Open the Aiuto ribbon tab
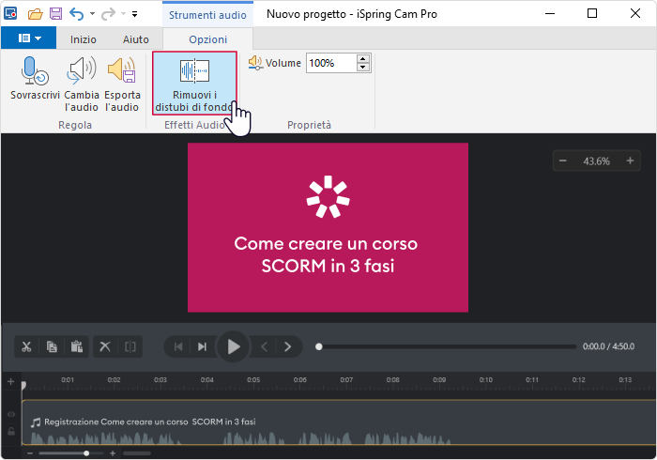The height and width of the screenshot is (460, 657). 135,38
